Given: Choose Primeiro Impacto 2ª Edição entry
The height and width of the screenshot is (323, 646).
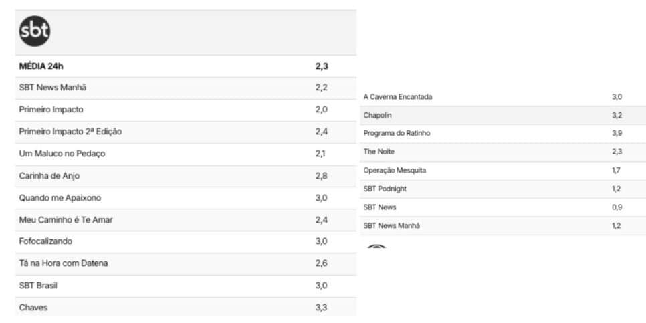Looking at the screenshot, I should 186,132.
